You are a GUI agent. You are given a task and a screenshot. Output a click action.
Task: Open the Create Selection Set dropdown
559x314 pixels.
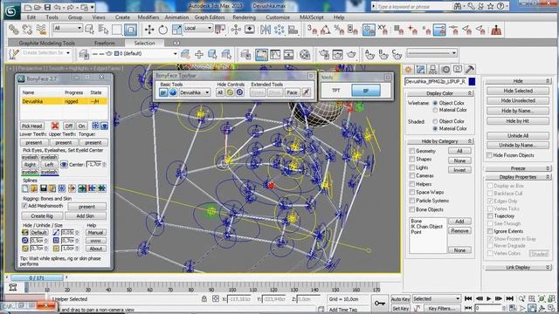coord(46,53)
